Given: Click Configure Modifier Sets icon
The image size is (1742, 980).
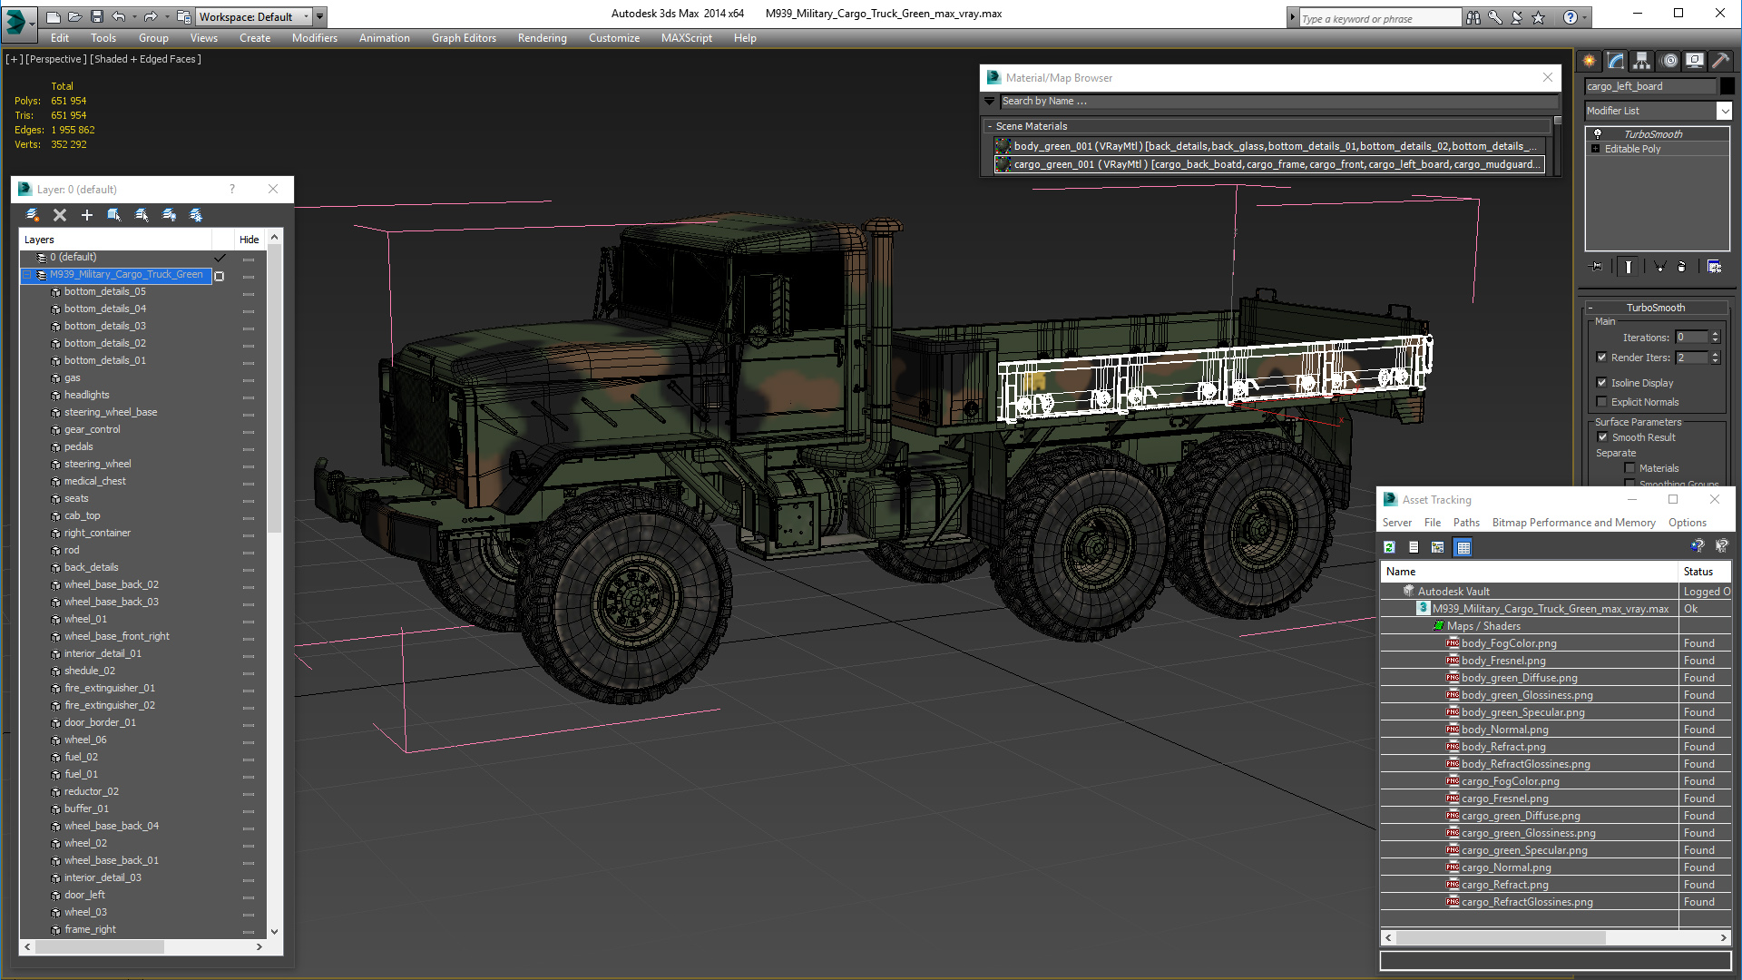Looking at the screenshot, I should [x=1714, y=267].
